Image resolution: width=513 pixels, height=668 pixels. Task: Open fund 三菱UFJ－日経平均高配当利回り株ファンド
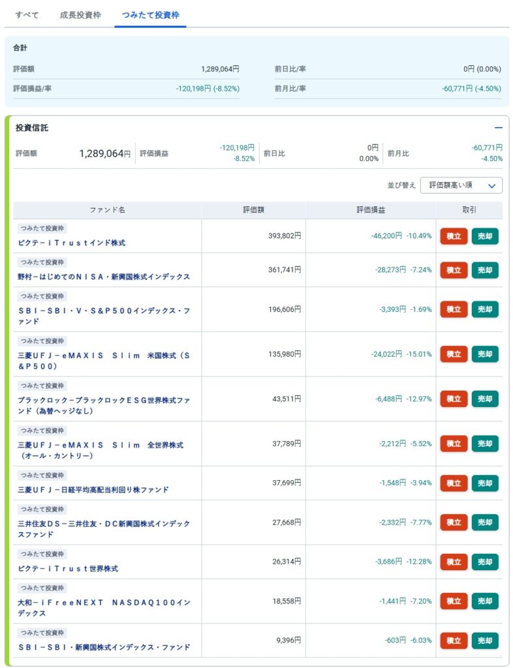point(93,490)
